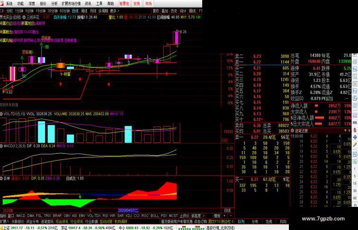Open the 帮助 menu
The width and height of the screenshot is (358, 230).
pyautogui.click(x=110, y=4)
